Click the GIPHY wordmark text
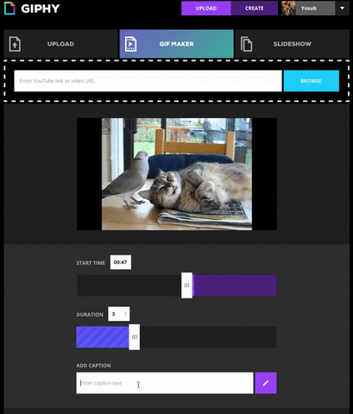The image size is (353, 414). 41,9
